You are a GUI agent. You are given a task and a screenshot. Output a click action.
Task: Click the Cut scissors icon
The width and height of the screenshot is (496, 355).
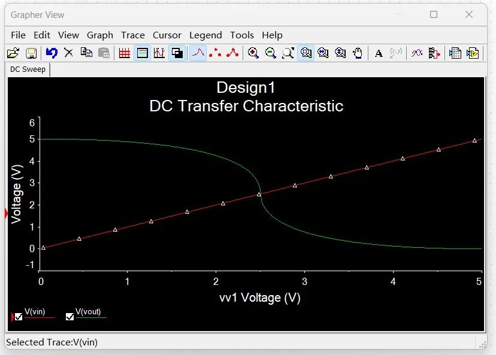coord(69,53)
